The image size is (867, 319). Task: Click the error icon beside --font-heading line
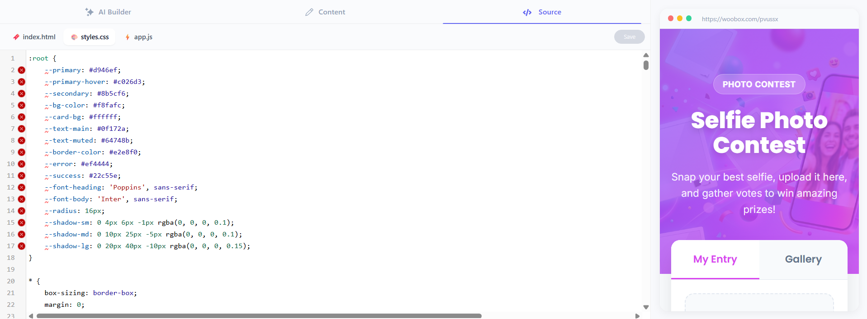coord(21,187)
